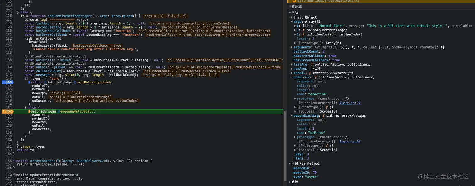475x186 pixels.
Task: Open the Alert.ts:77 function location link
Action: (x=350, y=103)
